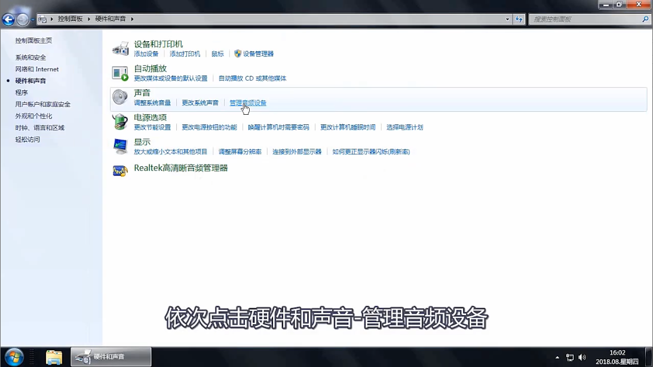653x367 pixels.
Task: Select 时钟、语言和区域 in the sidebar
Action: pos(40,127)
